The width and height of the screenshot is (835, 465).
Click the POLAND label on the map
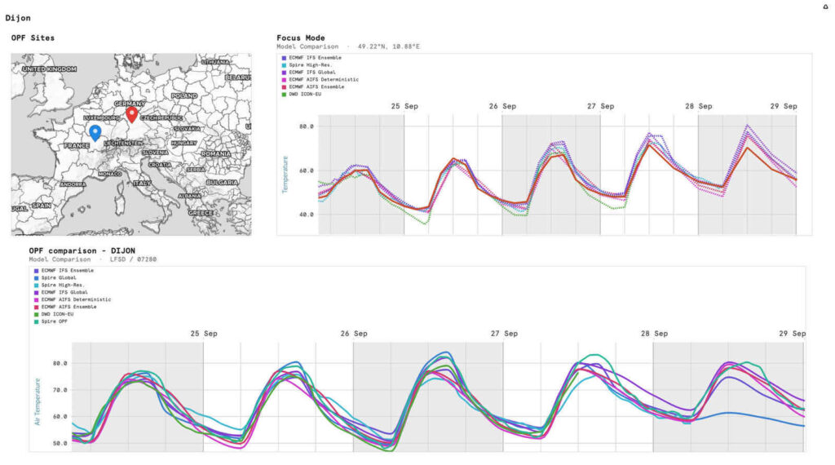[184, 96]
